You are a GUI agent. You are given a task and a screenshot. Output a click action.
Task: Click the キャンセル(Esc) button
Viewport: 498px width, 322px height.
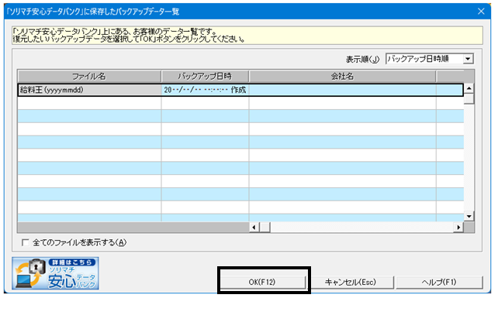click(x=351, y=282)
